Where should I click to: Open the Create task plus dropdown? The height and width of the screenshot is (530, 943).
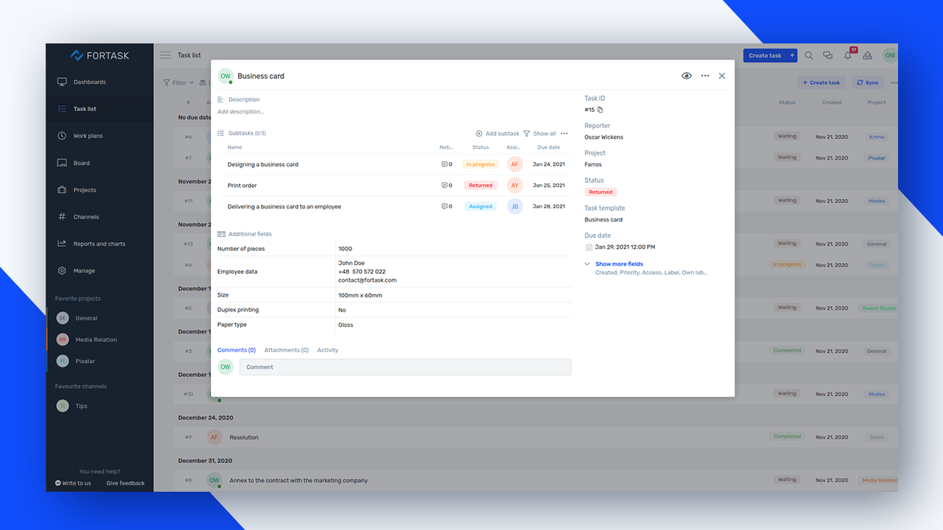click(792, 55)
